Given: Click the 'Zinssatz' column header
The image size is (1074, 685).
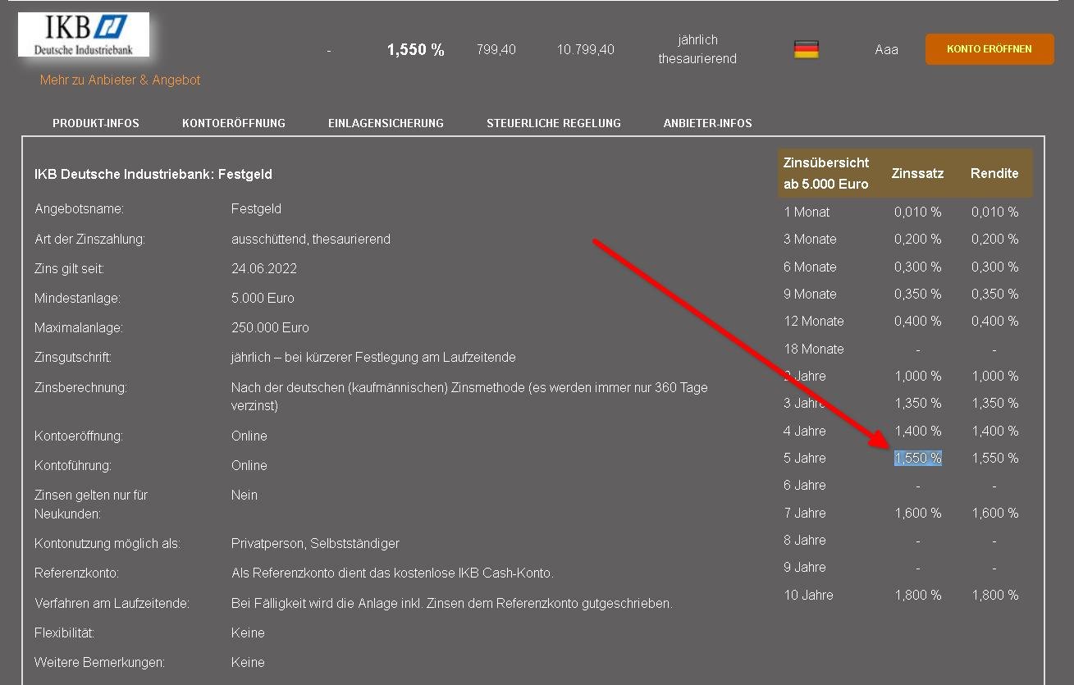Looking at the screenshot, I should click(918, 174).
